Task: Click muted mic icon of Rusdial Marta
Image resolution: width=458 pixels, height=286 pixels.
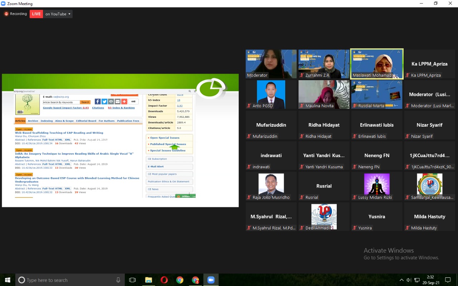Action: (x=355, y=106)
